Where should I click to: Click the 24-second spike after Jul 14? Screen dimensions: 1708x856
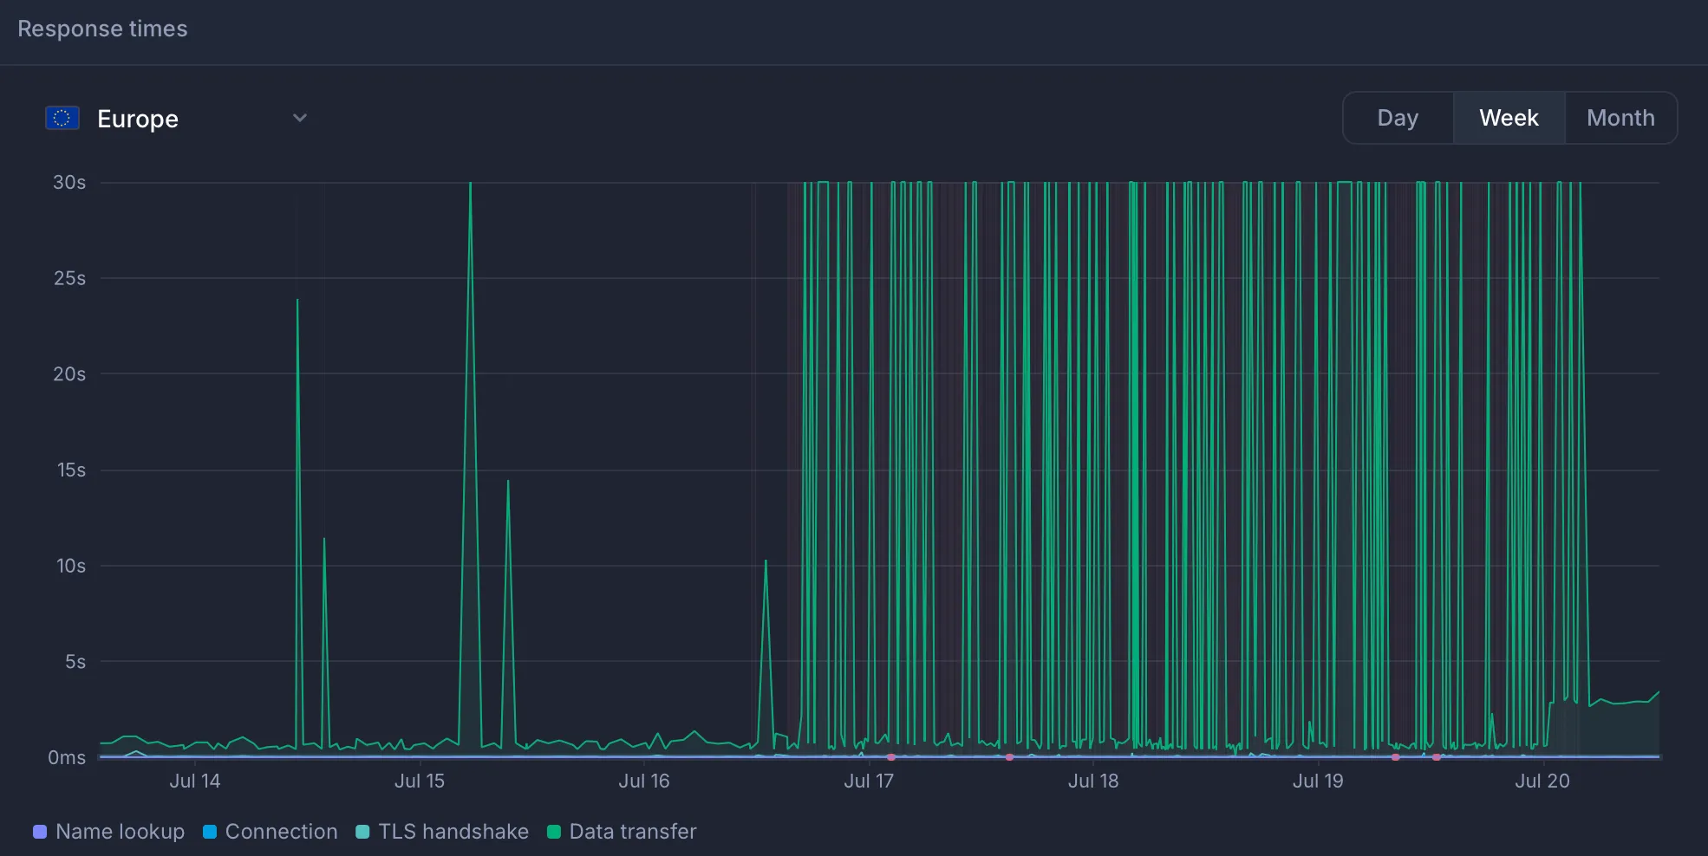[297, 302]
